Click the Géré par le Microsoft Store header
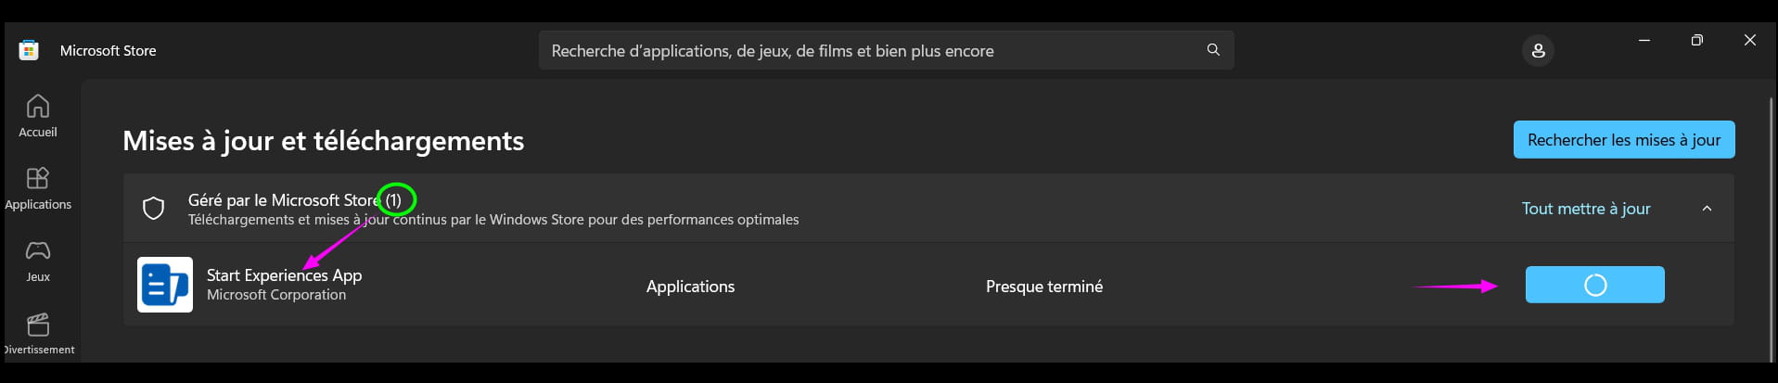The image size is (1778, 383). [x=283, y=200]
